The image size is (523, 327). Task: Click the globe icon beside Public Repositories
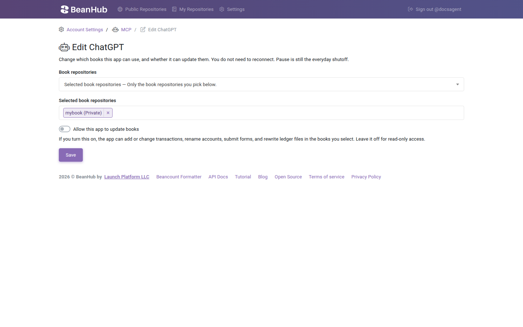[120, 9]
